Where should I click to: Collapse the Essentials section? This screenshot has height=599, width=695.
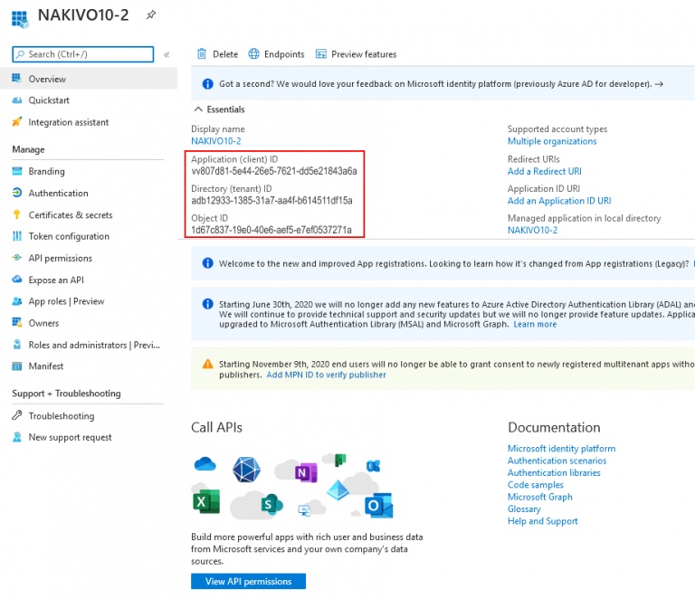198,109
